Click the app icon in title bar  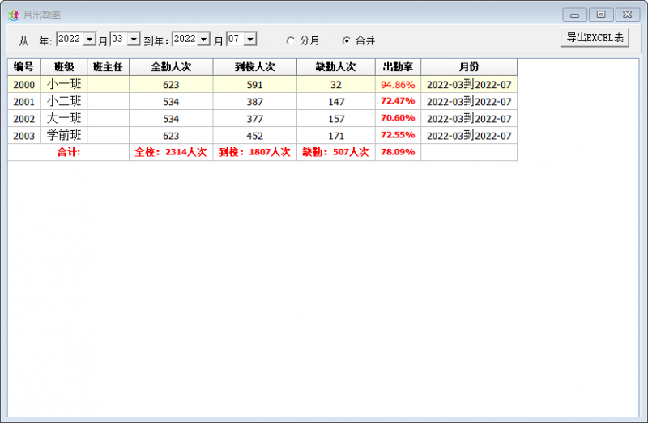14,15
